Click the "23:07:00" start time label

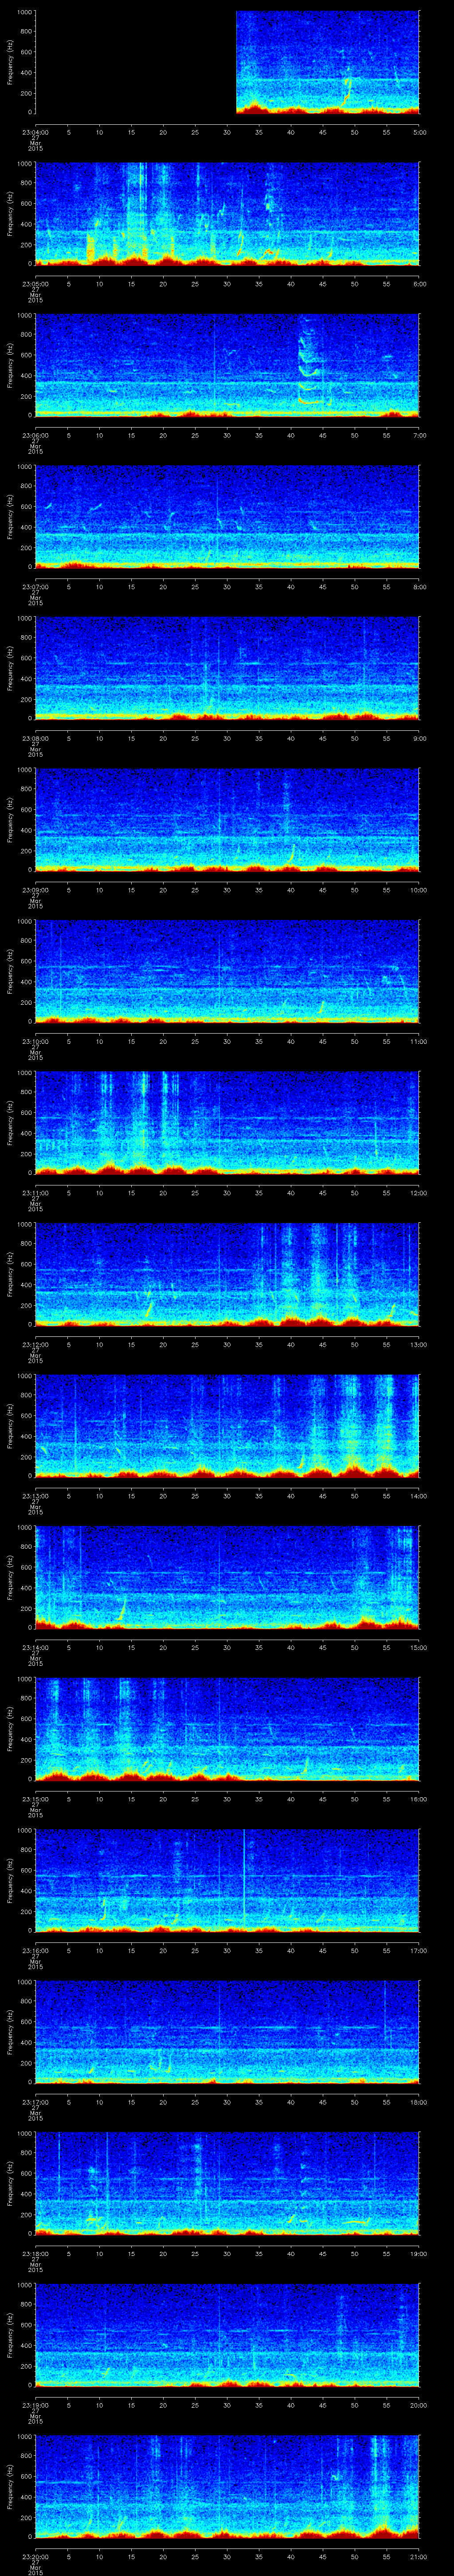[36, 586]
